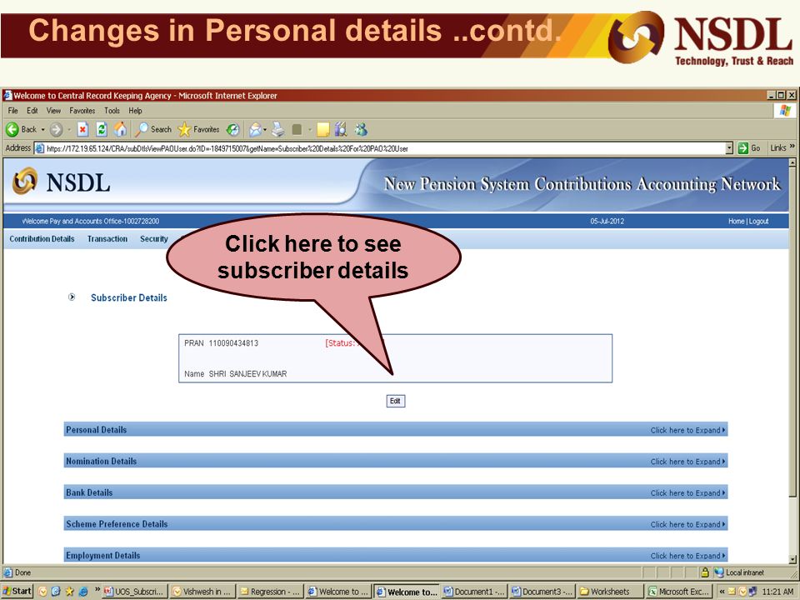Expand the Bank Details section
The image size is (800, 600).
click(x=687, y=492)
